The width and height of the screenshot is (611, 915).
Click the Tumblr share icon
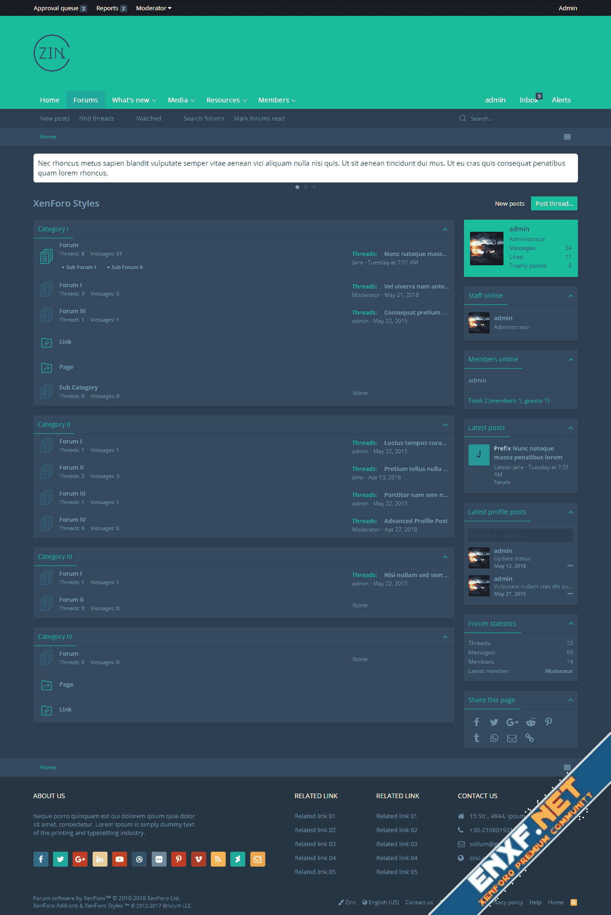coord(477,738)
